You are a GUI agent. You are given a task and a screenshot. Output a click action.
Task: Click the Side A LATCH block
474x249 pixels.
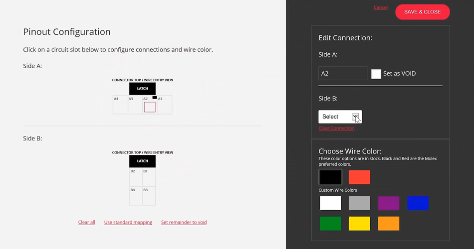click(x=142, y=89)
